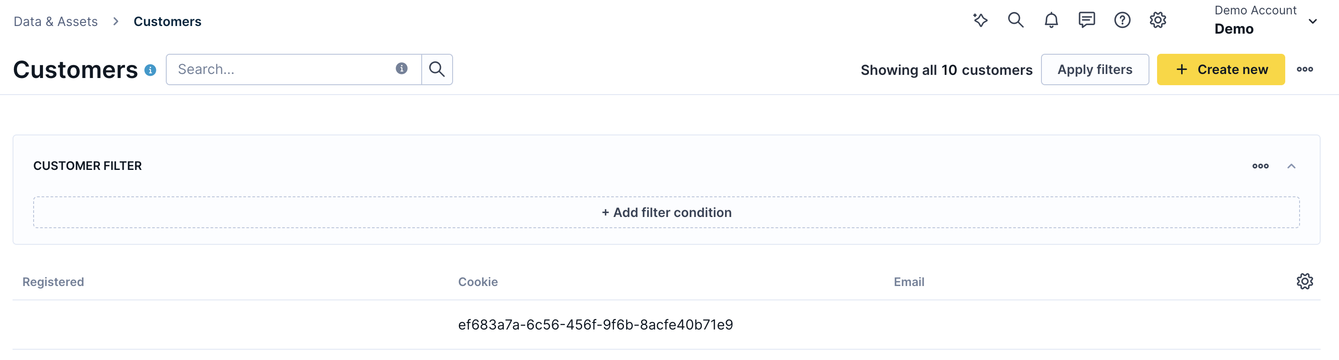
Task: Click Add filter condition
Action: pyautogui.click(x=666, y=212)
